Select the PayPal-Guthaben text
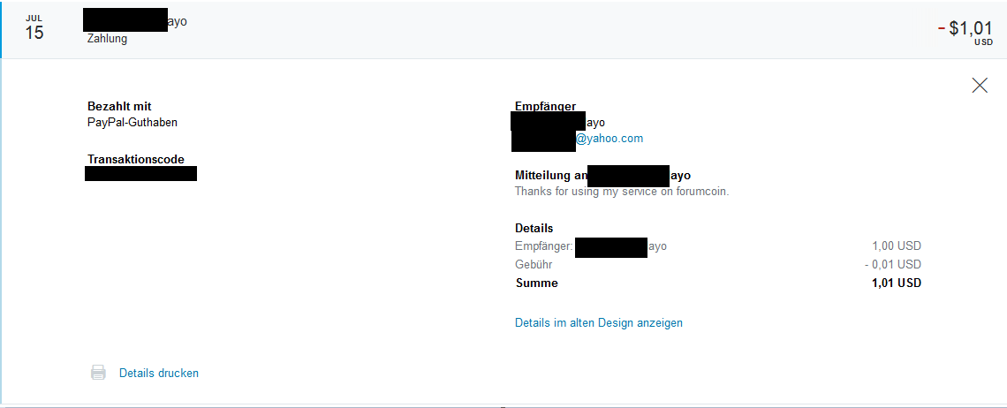The image size is (1007, 408). [x=132, y=122]
